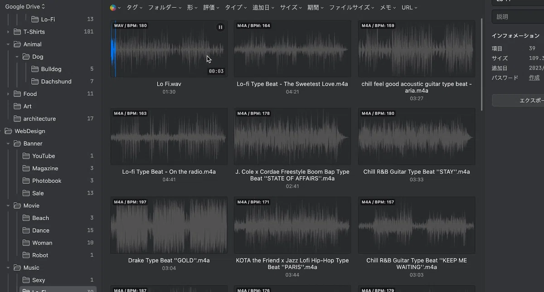Click the Music folder icon
Viewport: 544px width, 292px height.
pos(17,268)
